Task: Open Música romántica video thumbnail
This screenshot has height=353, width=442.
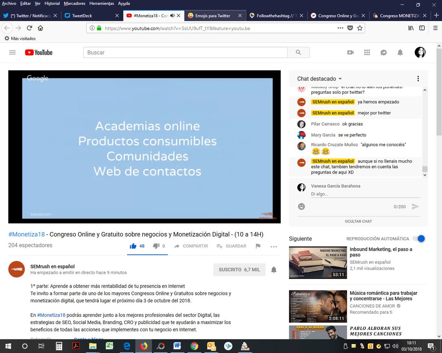Action: tap(318, 306)
